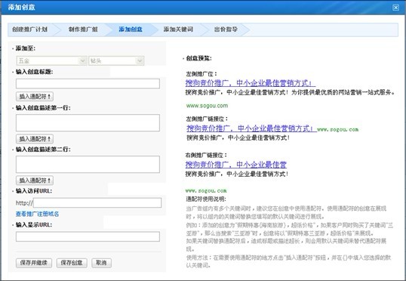Select the 出价指导 step
Image resolution: width=406 pixels, height=281 pixels.
click(226, 29)
